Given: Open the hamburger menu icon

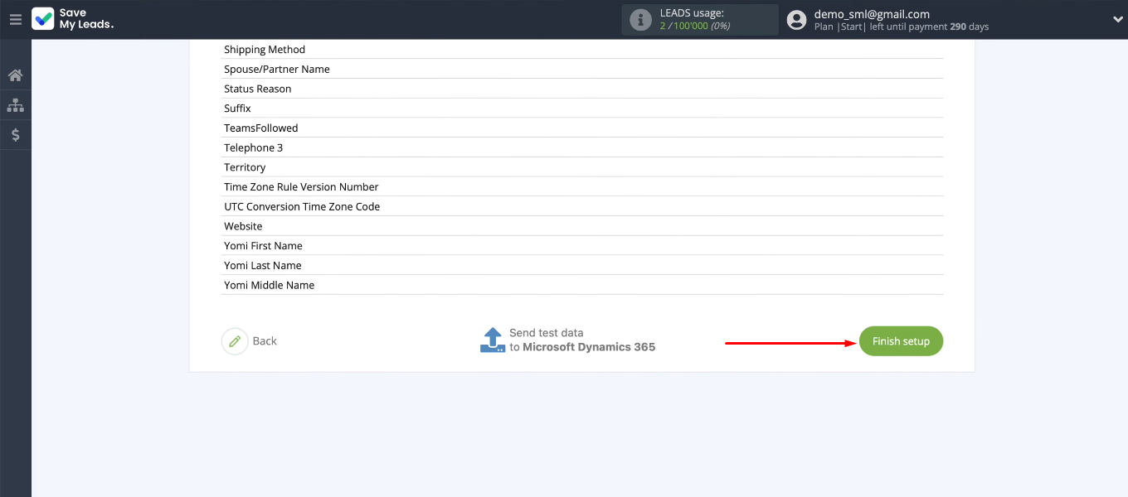Looking at the screenshot, I should [15, 20].
